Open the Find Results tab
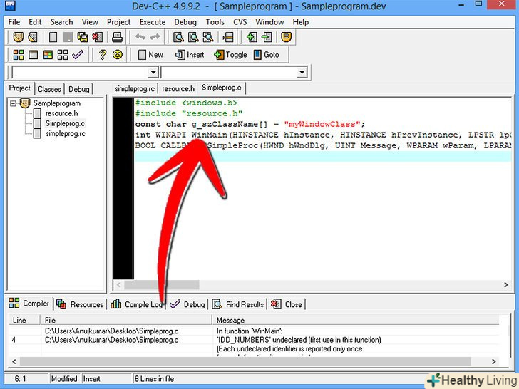This screenshot has width=519, height=389. 237,304
